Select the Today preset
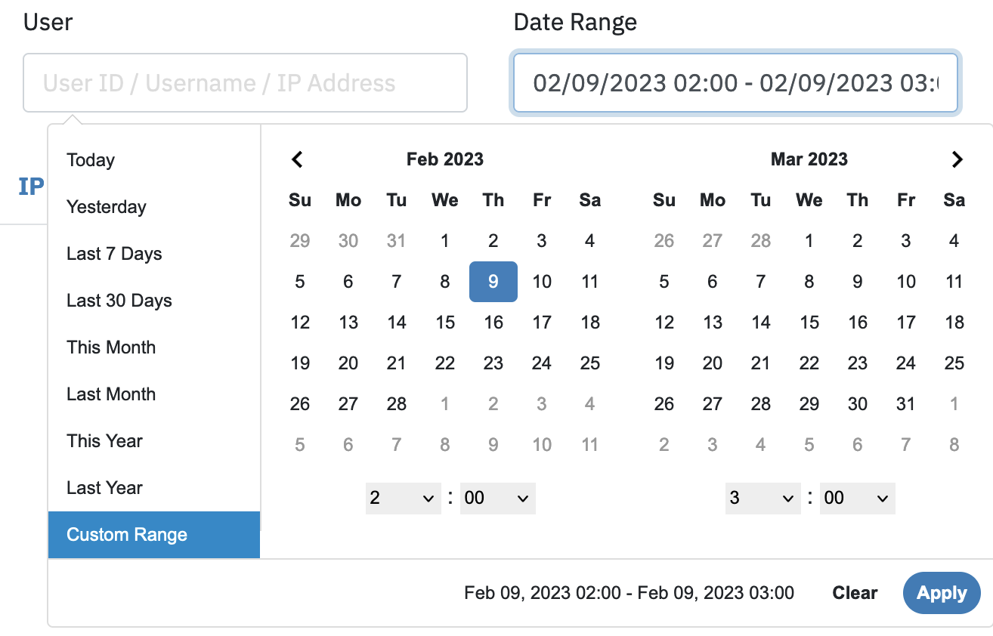The width and height of the screenshot is (993, 636). [x=90, y=159]
